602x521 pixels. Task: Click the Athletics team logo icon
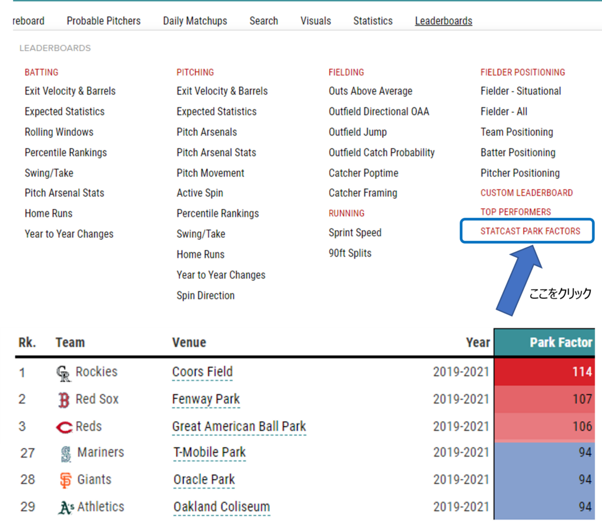coord(66,507)
